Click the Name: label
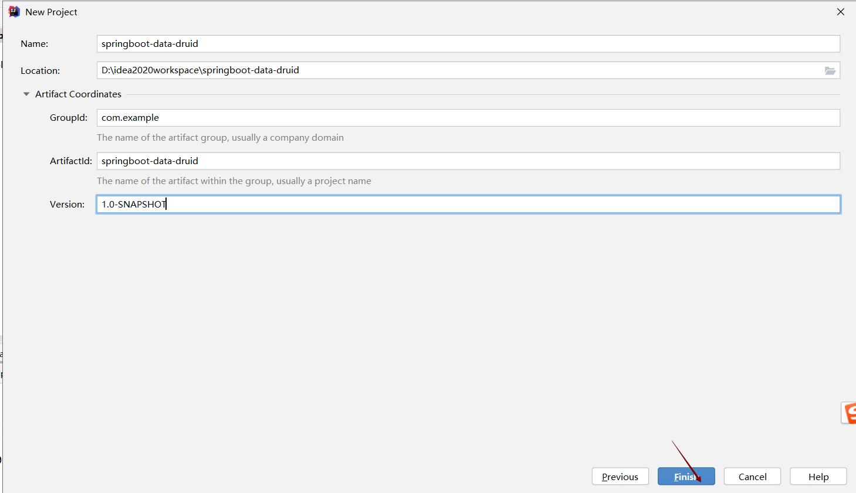856x493 pixels. pos(35,44)
